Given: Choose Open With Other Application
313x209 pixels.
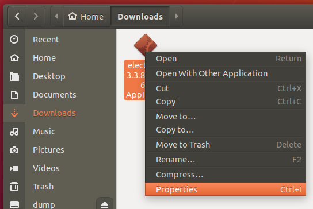Looking at the screenshot, I should [x=226, y=73].
